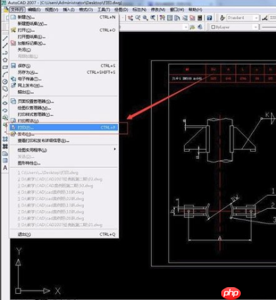Viewport: 276px width, 300px height.
Task: Select the Line tool in draw toolbar
Action: tap(5, 39)
